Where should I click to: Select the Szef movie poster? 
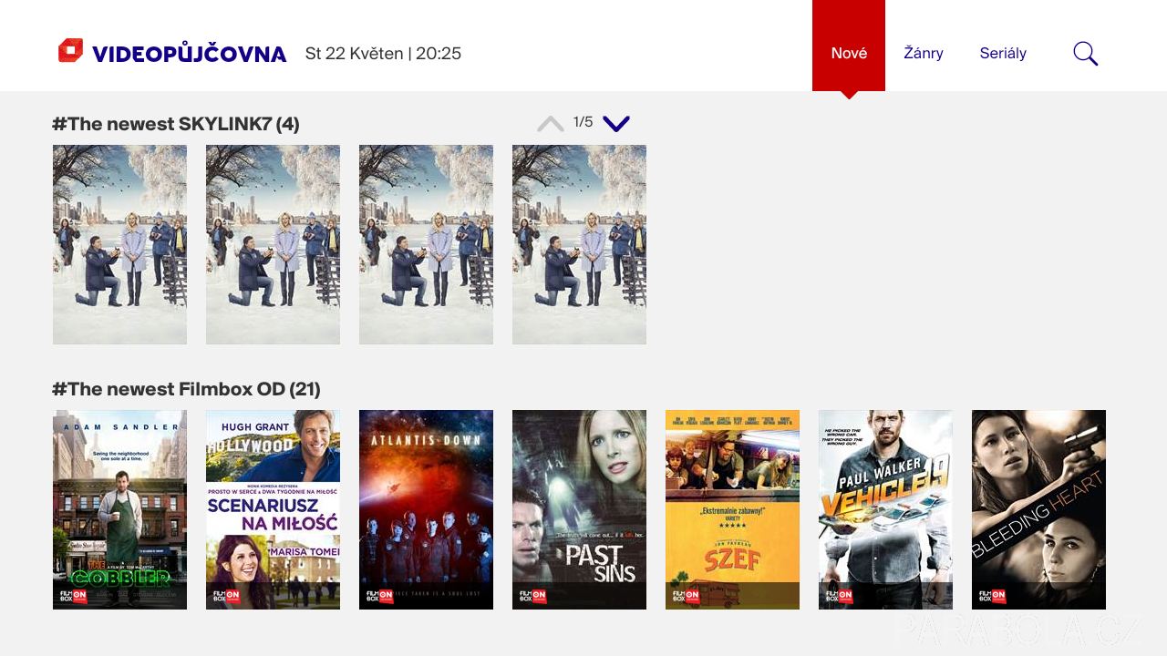coord(732,509)
